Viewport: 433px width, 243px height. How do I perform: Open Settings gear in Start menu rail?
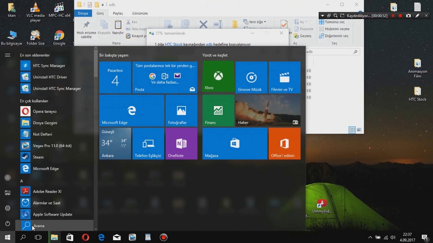pos(7,208)
